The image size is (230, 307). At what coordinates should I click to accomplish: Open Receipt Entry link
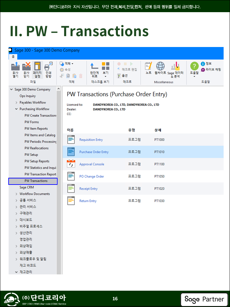[x=88, y=189]
